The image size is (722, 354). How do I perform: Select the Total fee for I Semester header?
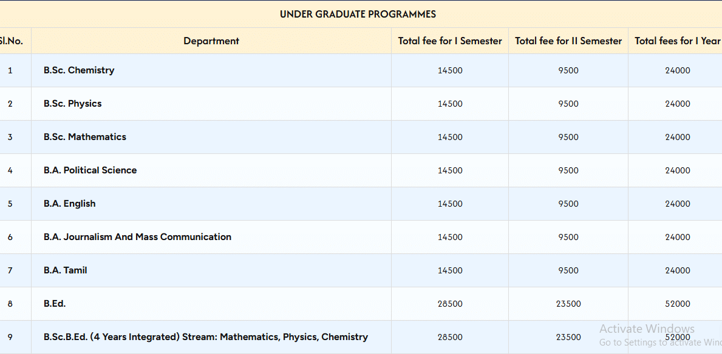coord(450,41)
